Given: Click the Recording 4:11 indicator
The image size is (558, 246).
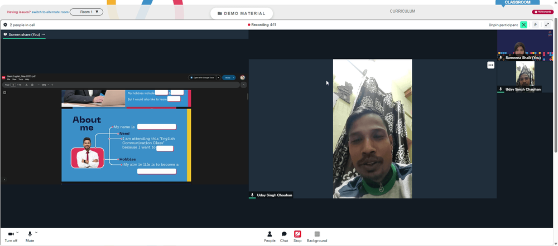Looking at the screenshot, I should click(262, 25).
